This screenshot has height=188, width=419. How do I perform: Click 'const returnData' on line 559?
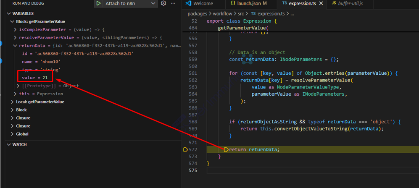point(251,59)
